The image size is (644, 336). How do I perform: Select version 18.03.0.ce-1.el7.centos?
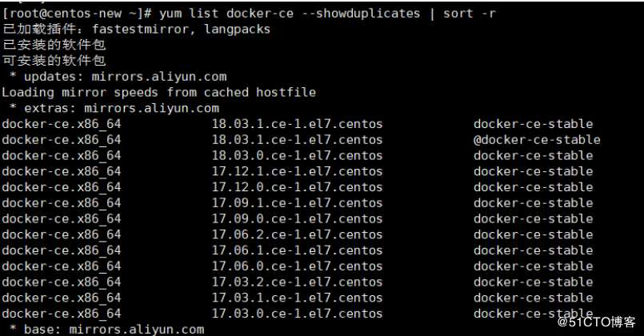[297, 156]
